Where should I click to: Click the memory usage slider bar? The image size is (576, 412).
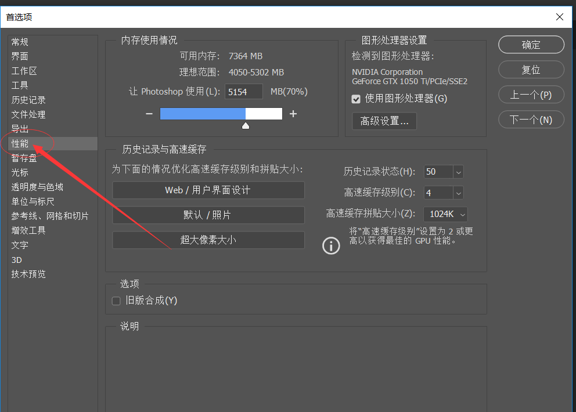point(221,114)
